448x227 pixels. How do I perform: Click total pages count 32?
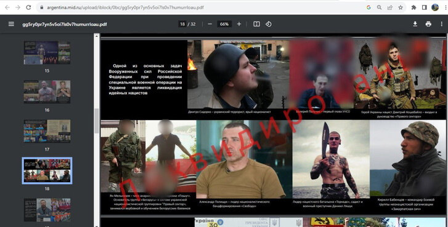193,24
